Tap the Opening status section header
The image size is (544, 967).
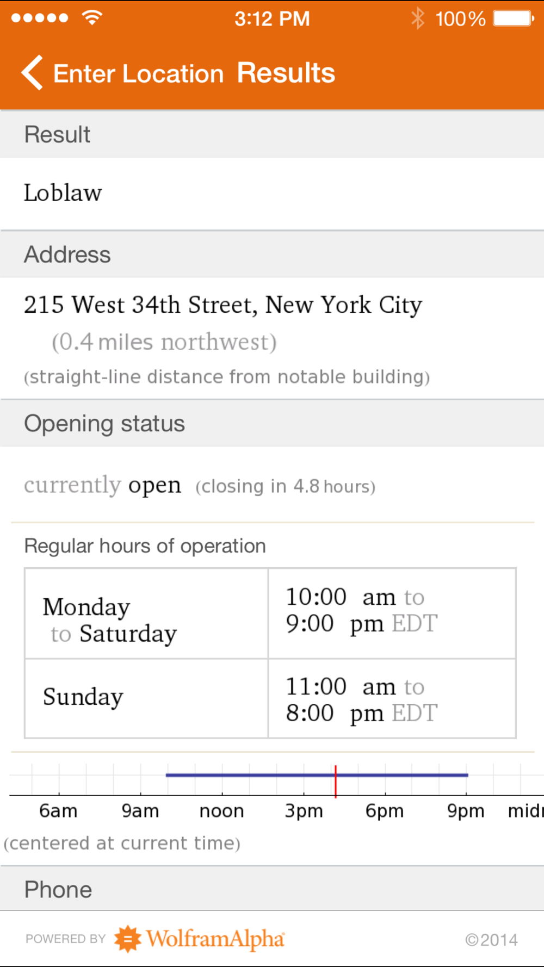272,424
